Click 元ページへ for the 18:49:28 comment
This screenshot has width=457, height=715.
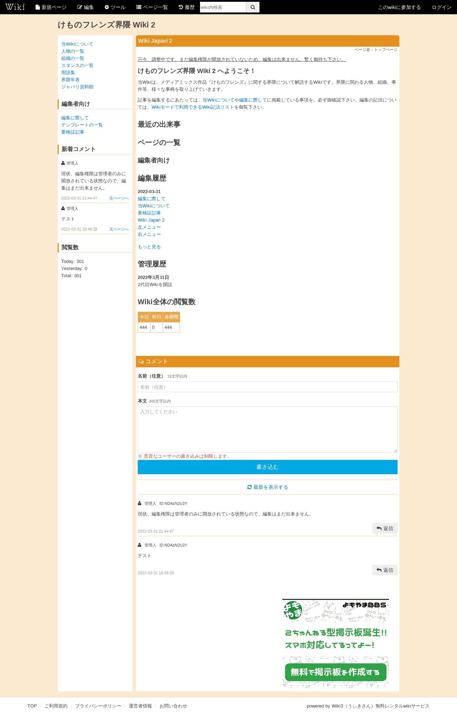[x=119, y=229]
